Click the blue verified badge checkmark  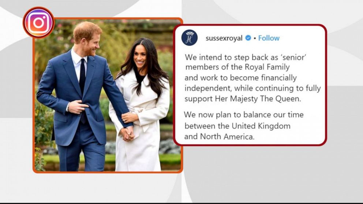[248, 38]
